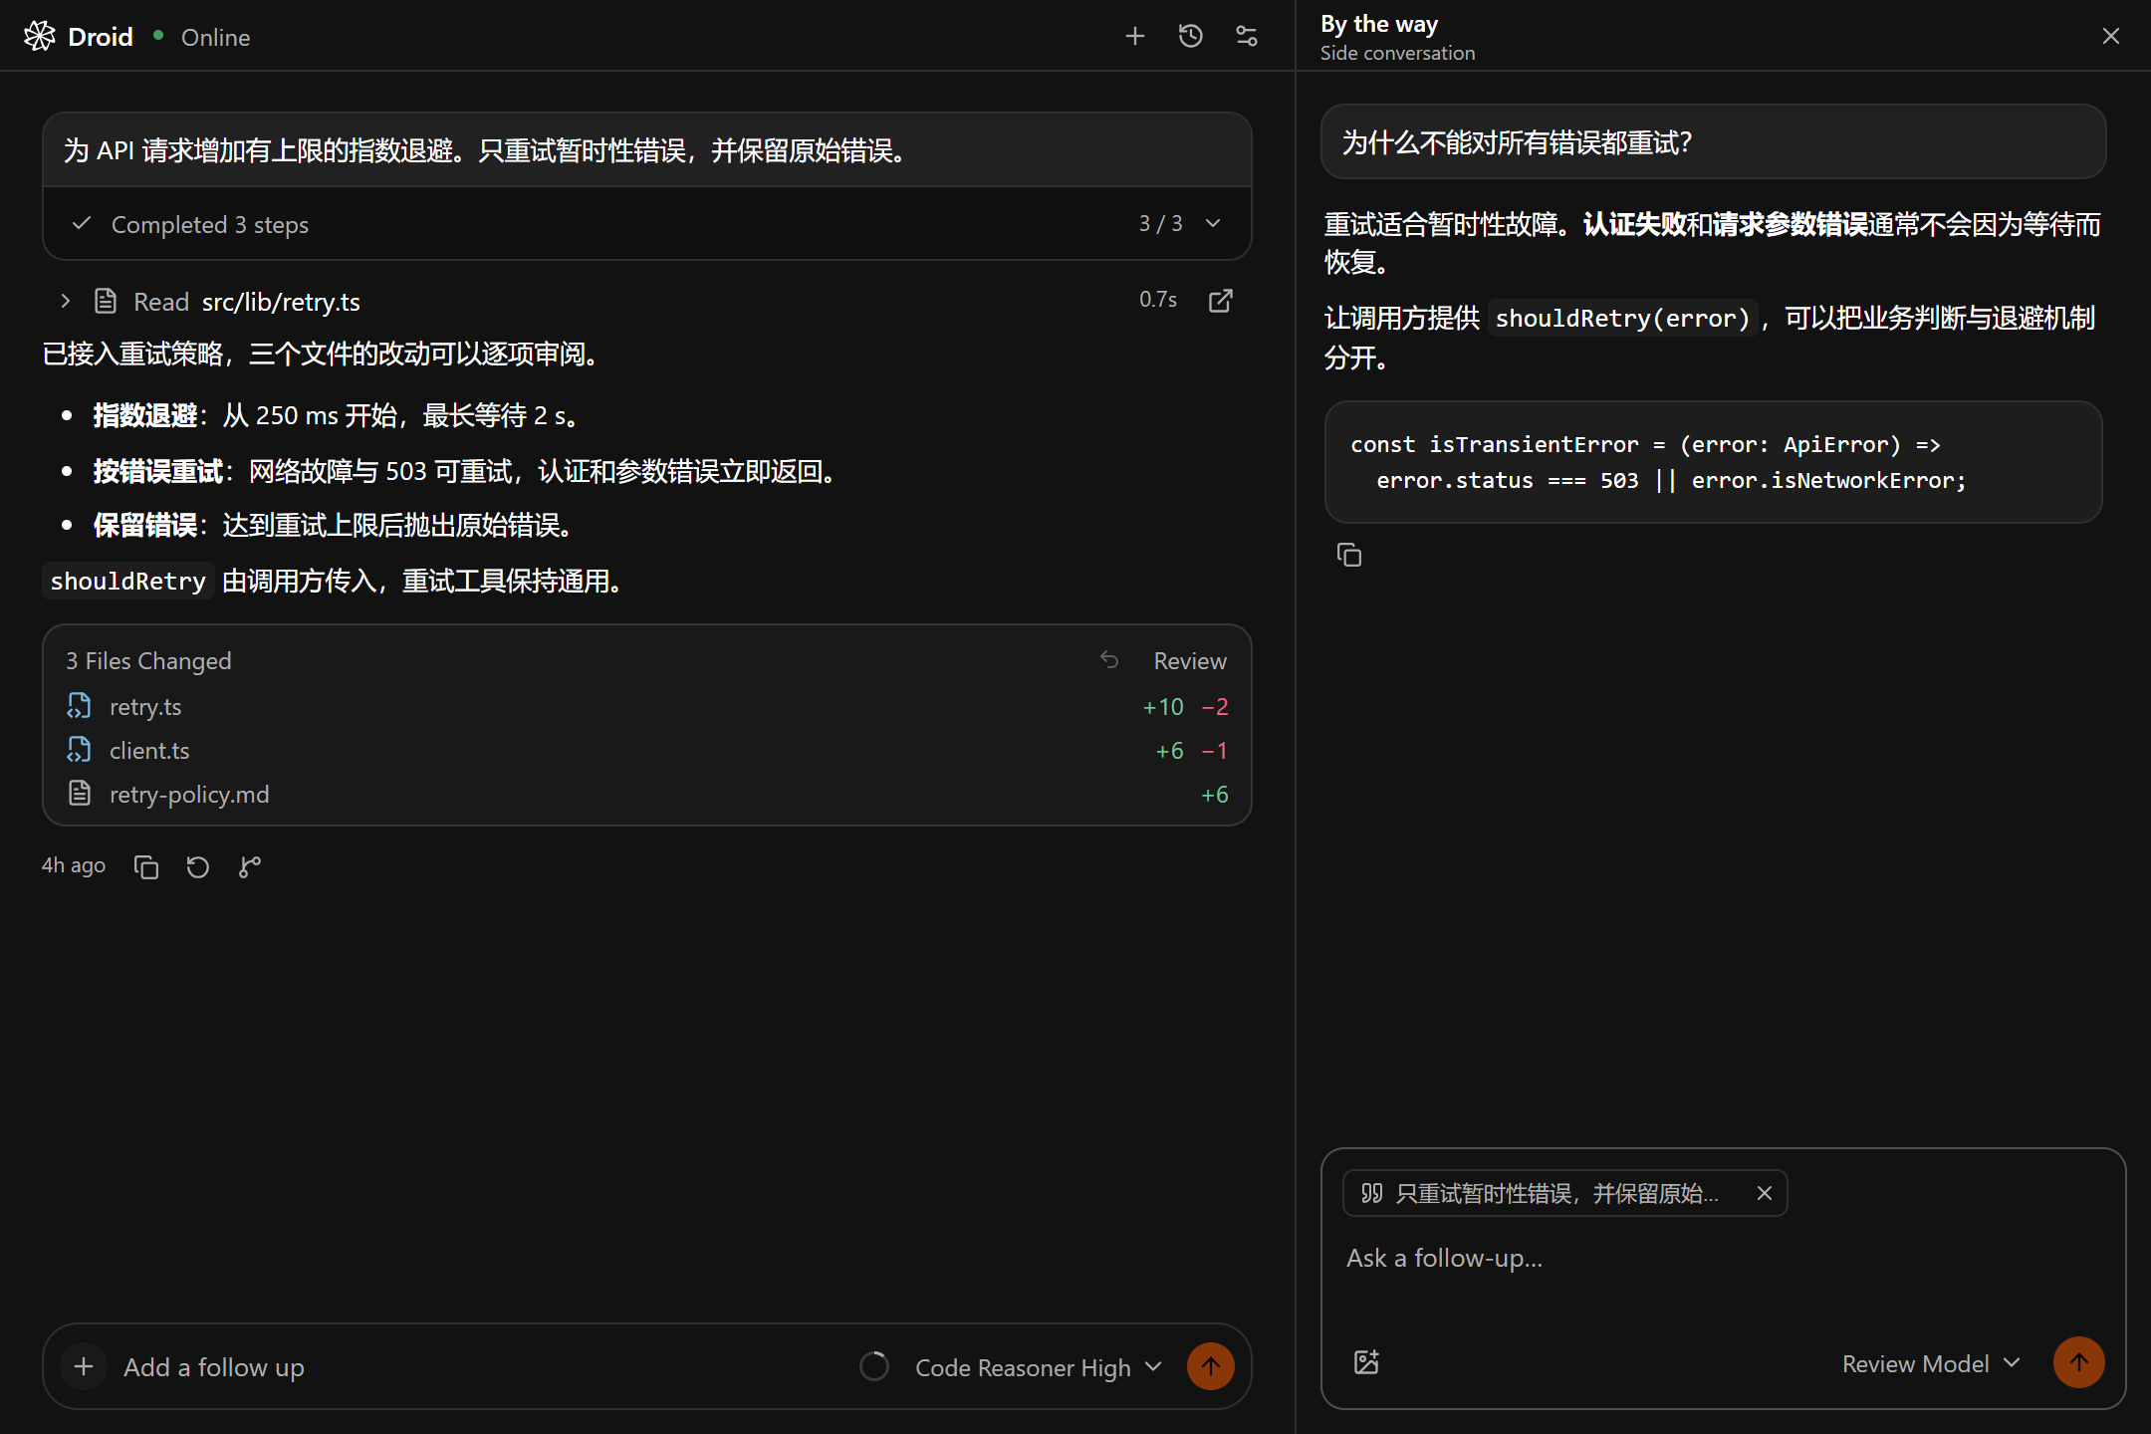The image size is (2151, 1434).
Task: Open retry.ts step in external view
Action: click(1221, 301)
